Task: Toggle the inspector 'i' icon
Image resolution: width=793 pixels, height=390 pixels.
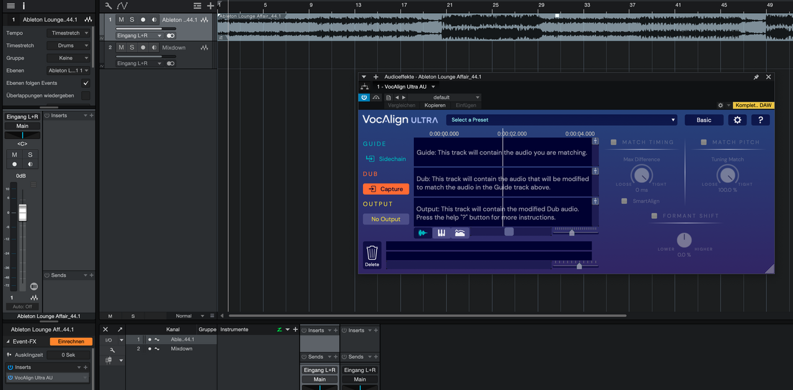Action: click(24, 6)
